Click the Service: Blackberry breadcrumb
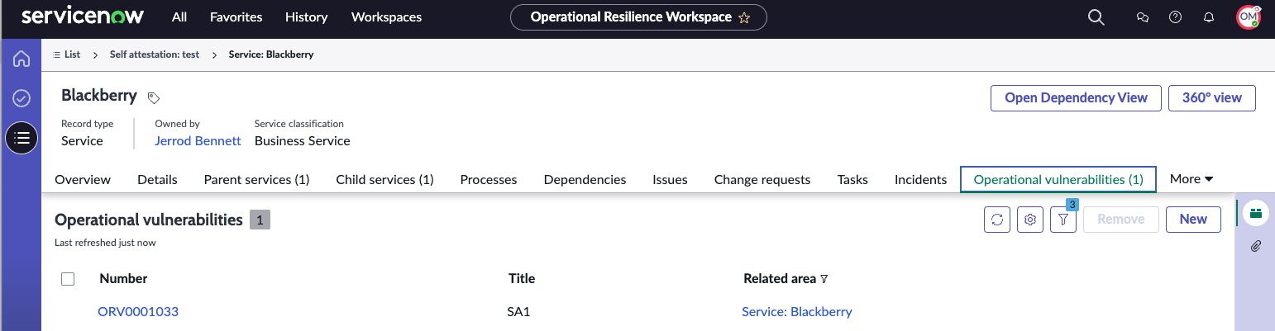The image size is (1275, 331). click(271, 54)
